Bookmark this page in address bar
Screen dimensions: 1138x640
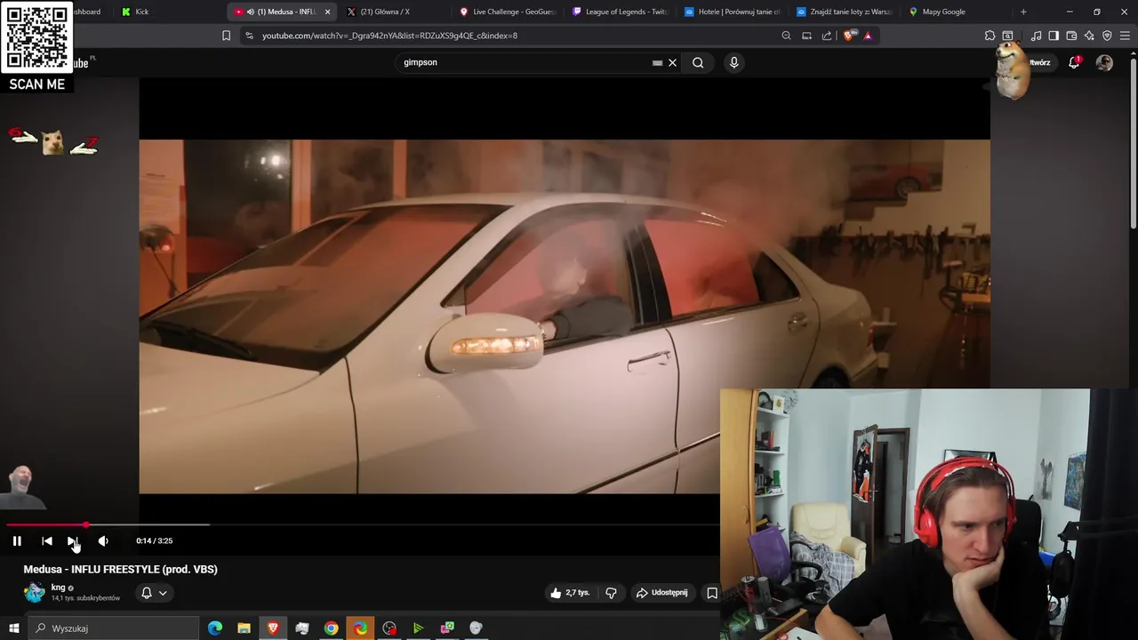[x=226, y=36]
